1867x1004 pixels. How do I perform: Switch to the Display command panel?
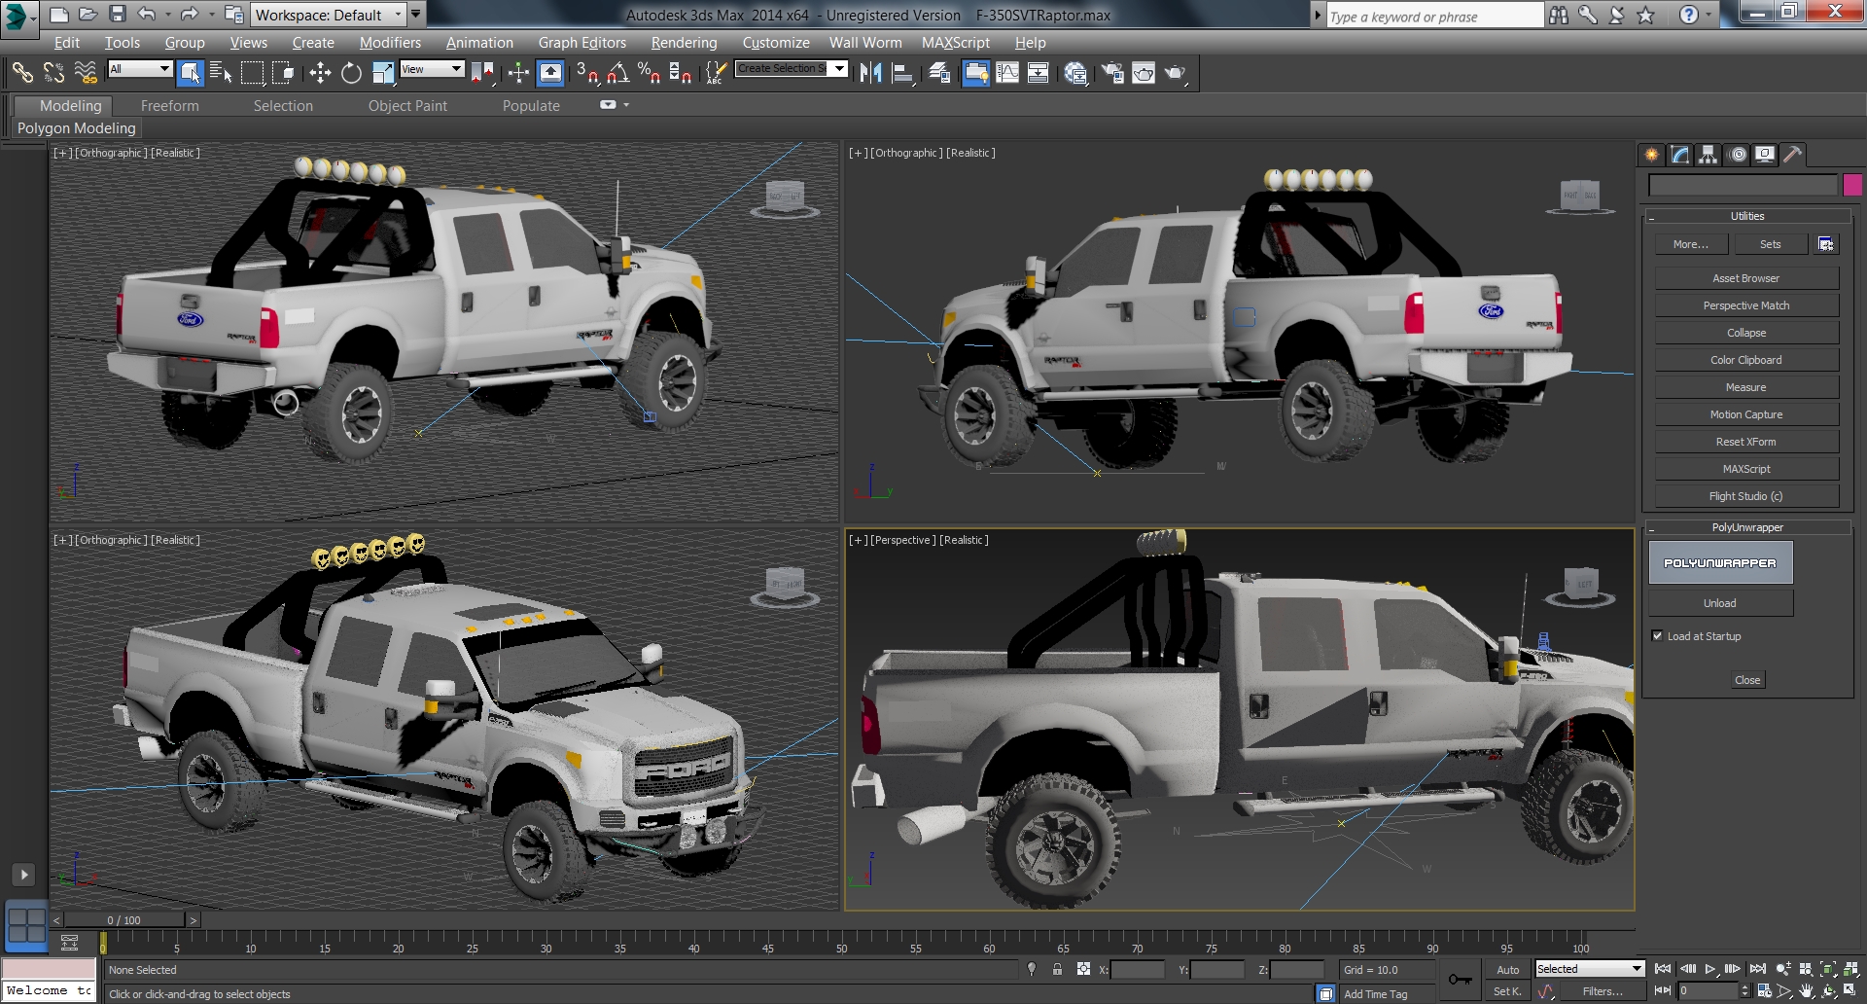click(1765, 154)
